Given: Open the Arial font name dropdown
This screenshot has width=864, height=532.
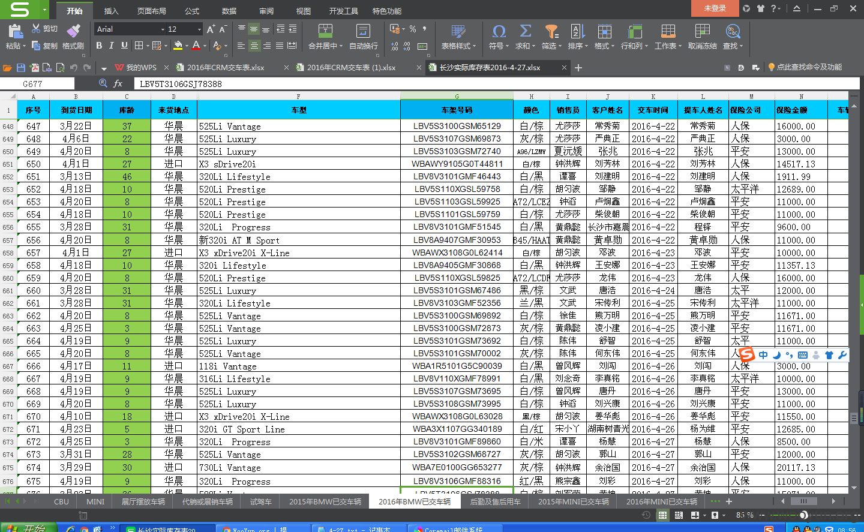Looking at the screenshot, I should tap(163, 29).
